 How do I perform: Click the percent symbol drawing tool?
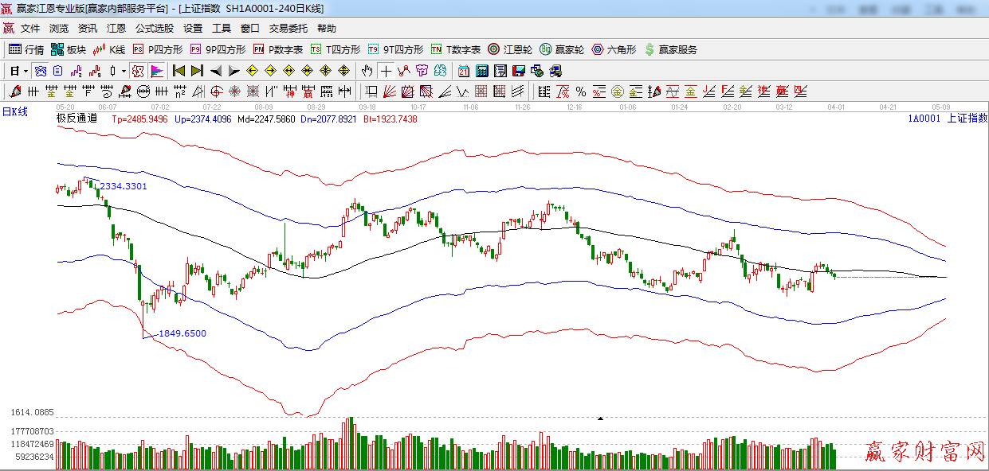coord(580,91)
